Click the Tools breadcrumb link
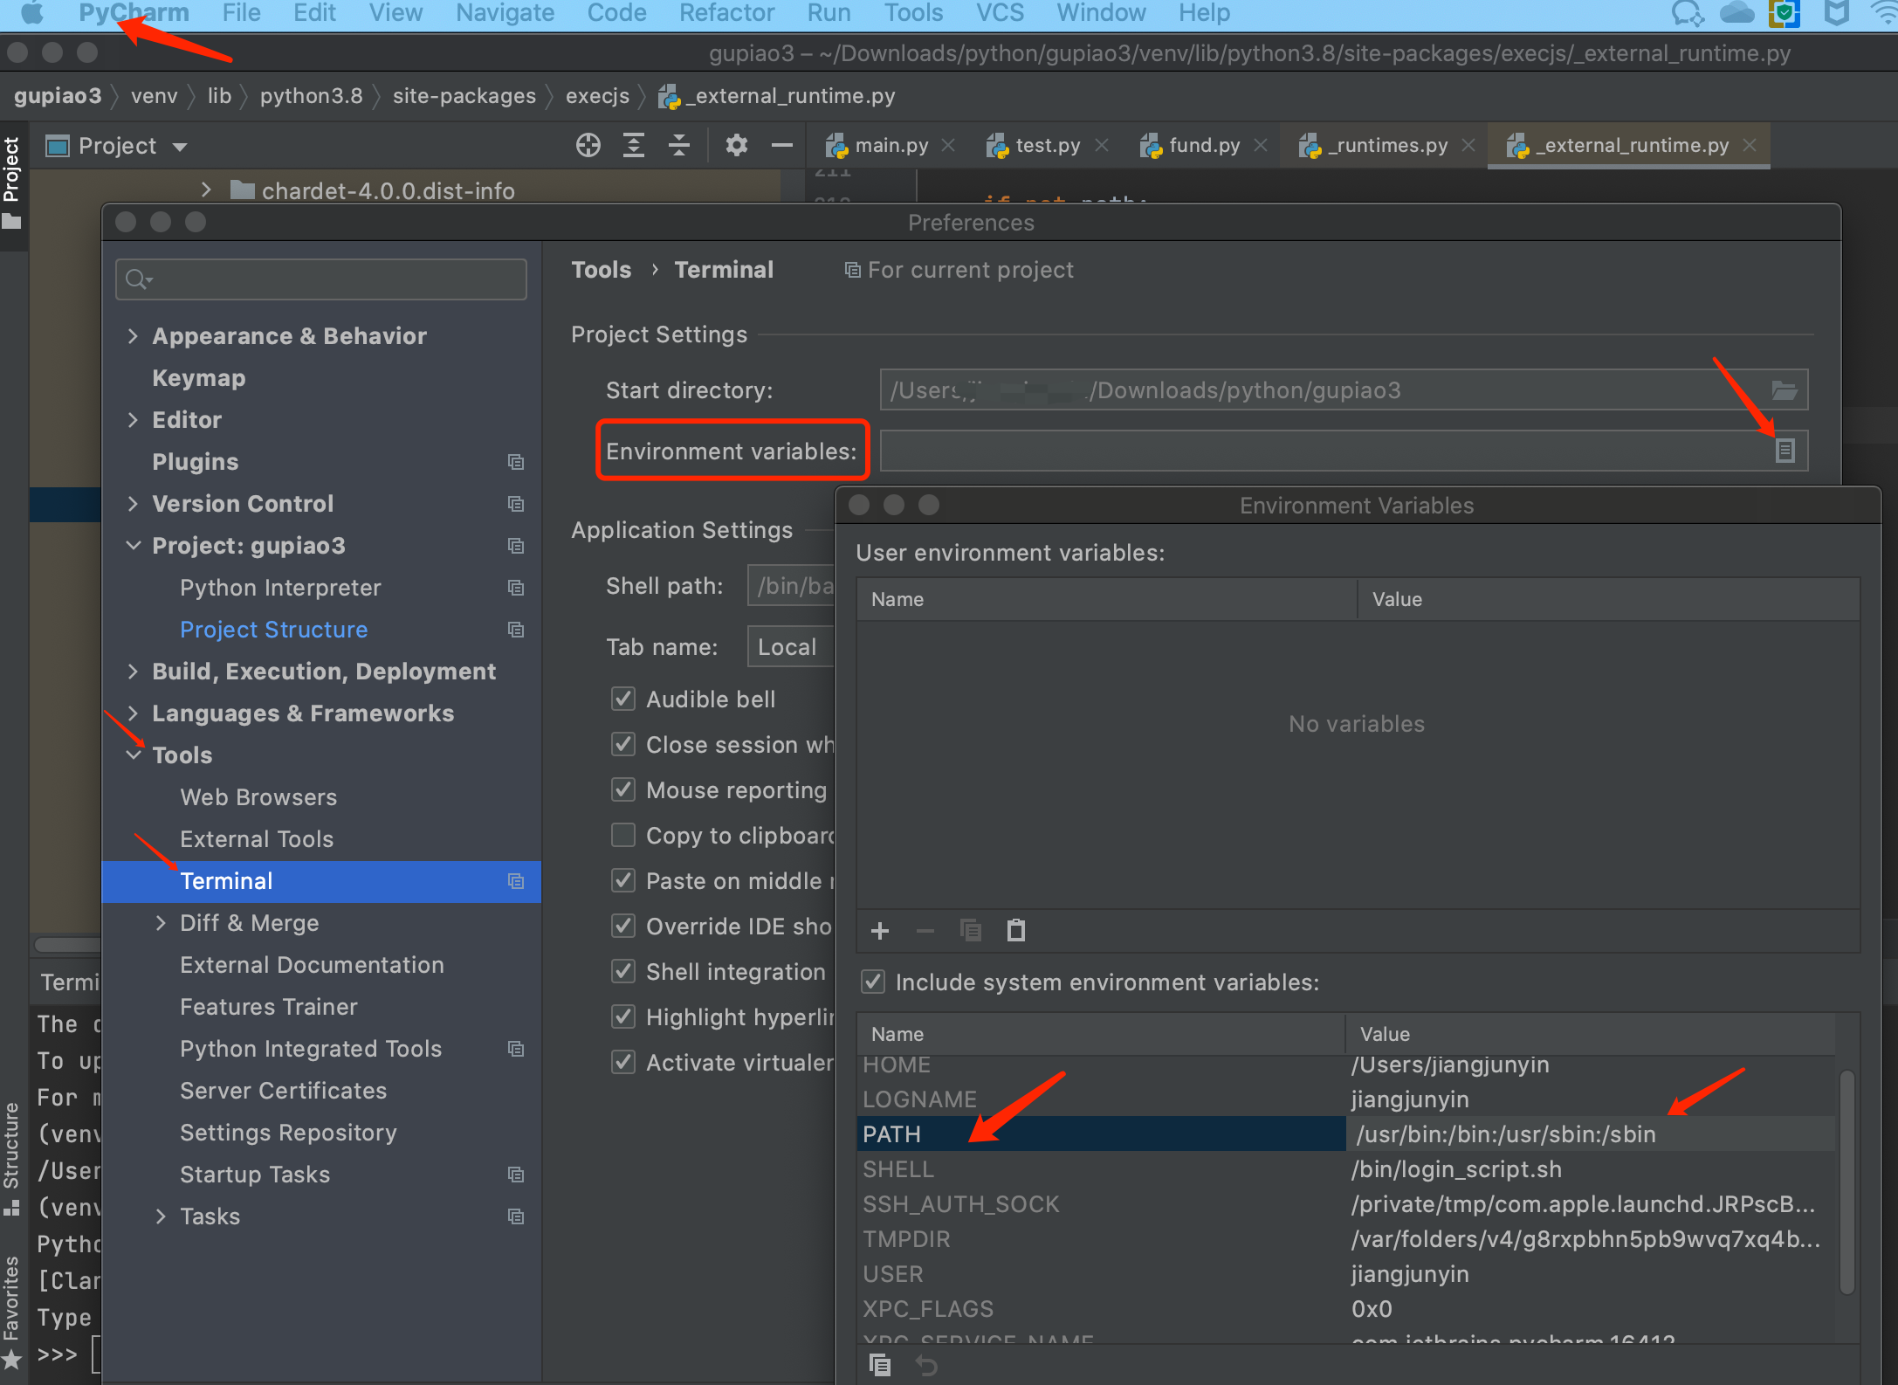The width and height of the screenshot is (1898, 1385). pos(601,270)
